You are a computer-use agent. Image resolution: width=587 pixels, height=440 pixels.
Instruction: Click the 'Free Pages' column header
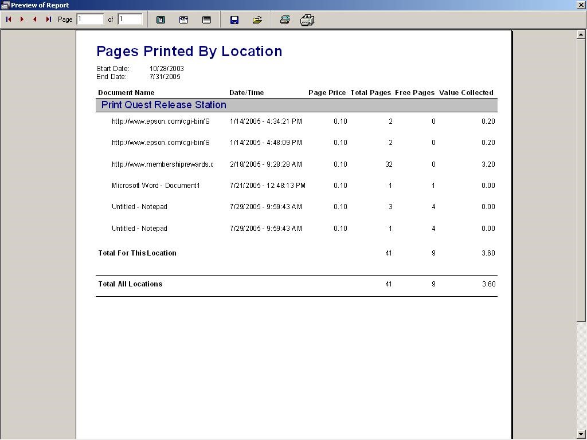(x=415, y=93)
